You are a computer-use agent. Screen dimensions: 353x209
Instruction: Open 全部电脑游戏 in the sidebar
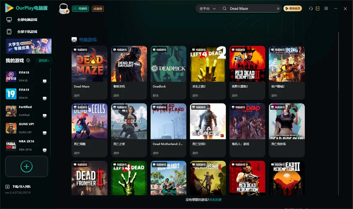(x=27, y=20)
